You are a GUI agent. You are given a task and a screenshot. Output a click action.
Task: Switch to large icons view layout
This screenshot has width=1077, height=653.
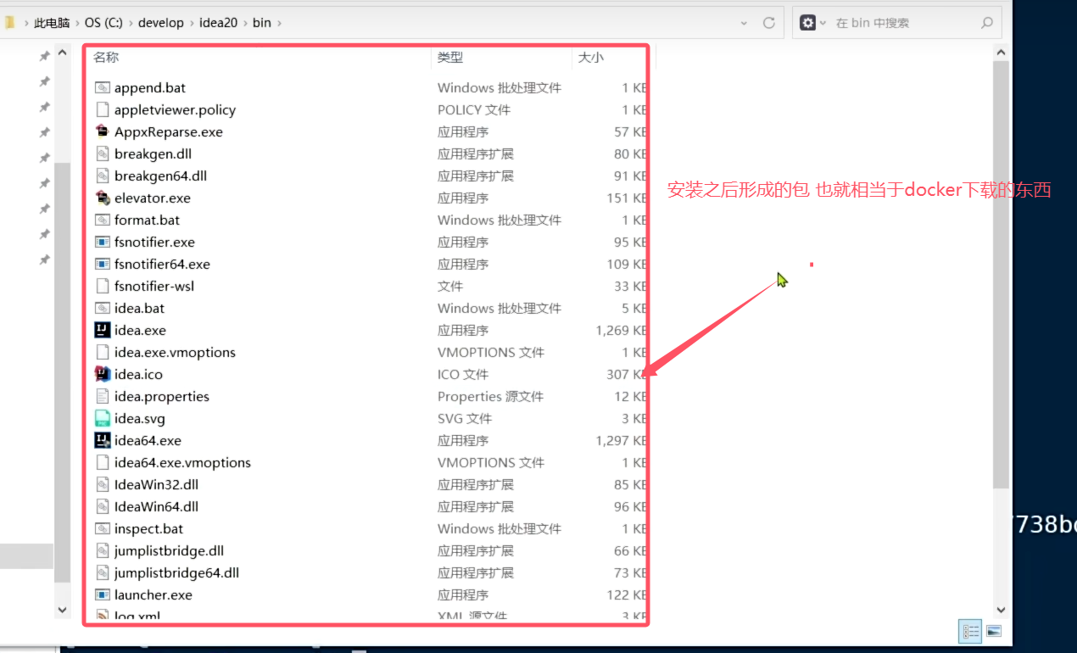click(994, 632)
